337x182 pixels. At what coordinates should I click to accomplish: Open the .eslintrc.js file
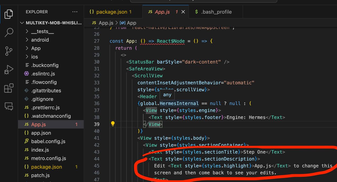(x=51, y=74)
